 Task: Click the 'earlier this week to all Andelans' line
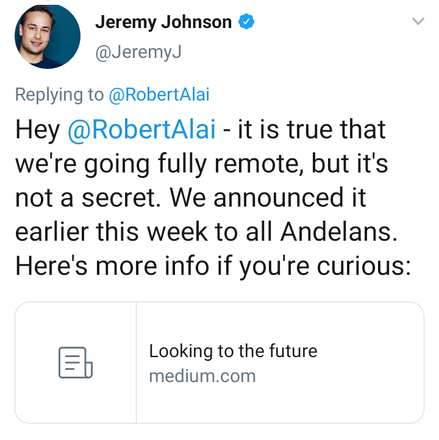click(x=206, y=232)
